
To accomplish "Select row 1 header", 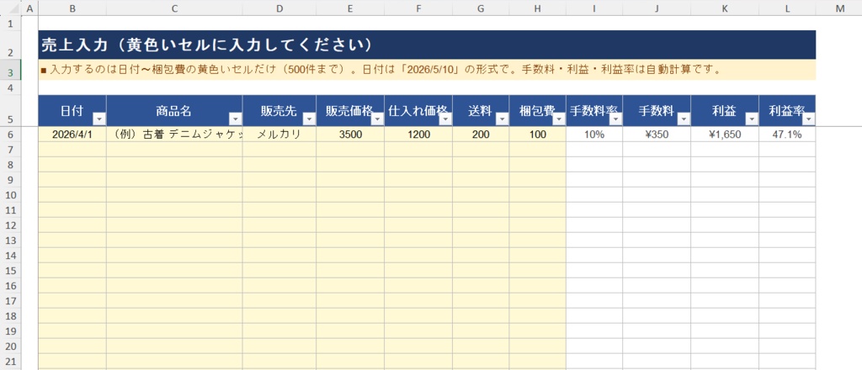I will 11,23.
